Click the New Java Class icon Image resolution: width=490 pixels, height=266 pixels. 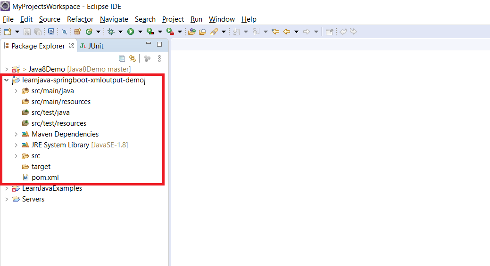(x=89, y=32)
